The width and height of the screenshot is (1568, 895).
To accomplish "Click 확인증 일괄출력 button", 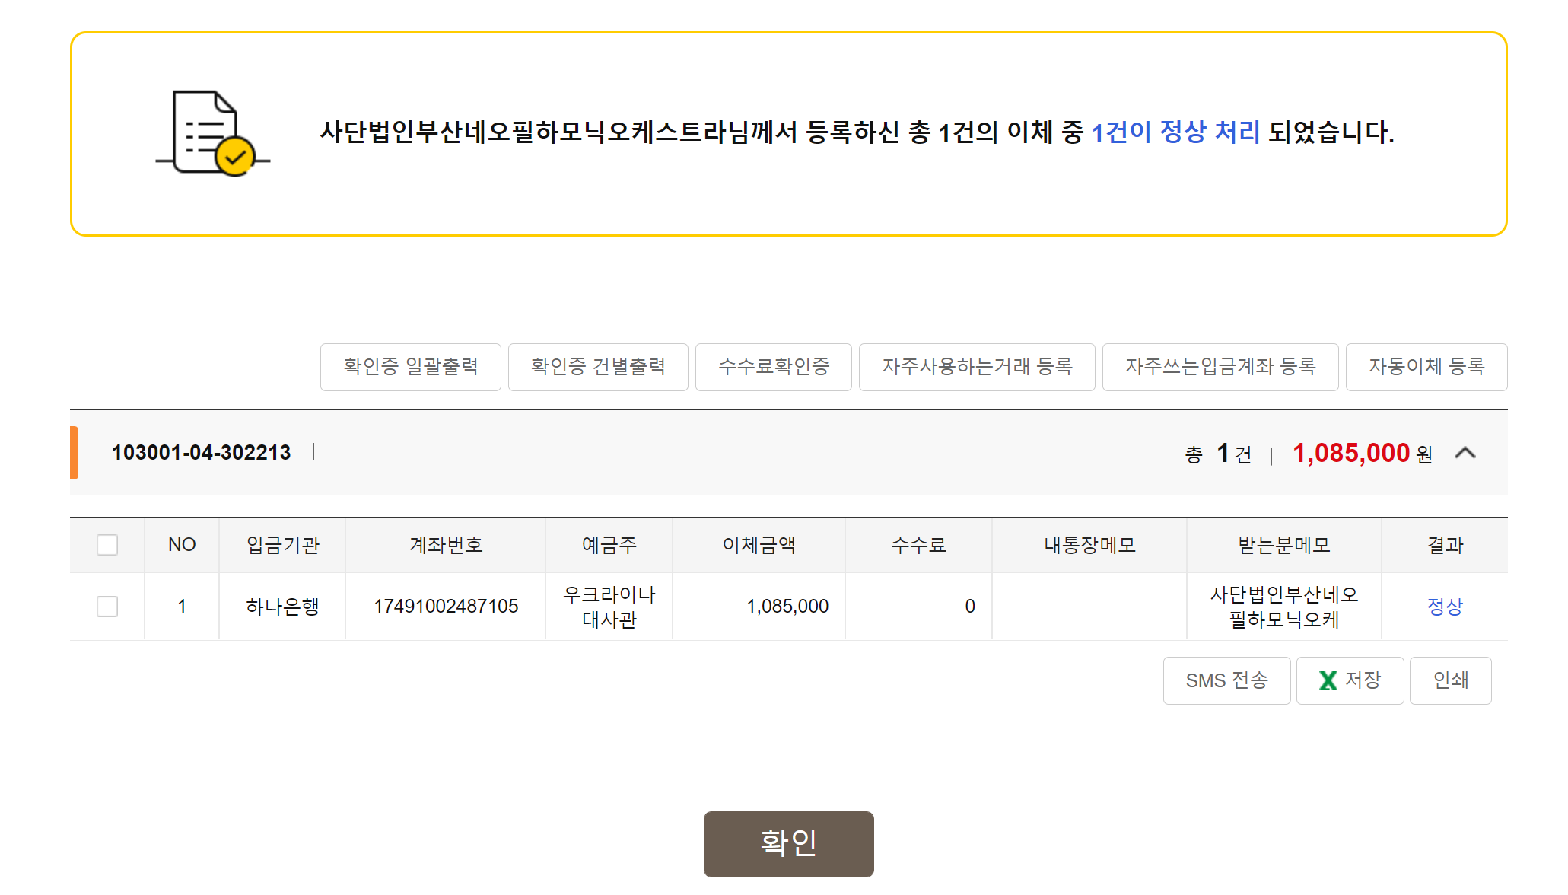I will [x=410, y=367].
